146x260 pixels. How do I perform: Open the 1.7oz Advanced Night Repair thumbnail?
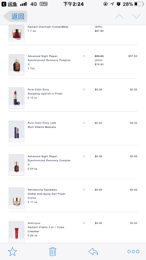(x=16, y=65)
